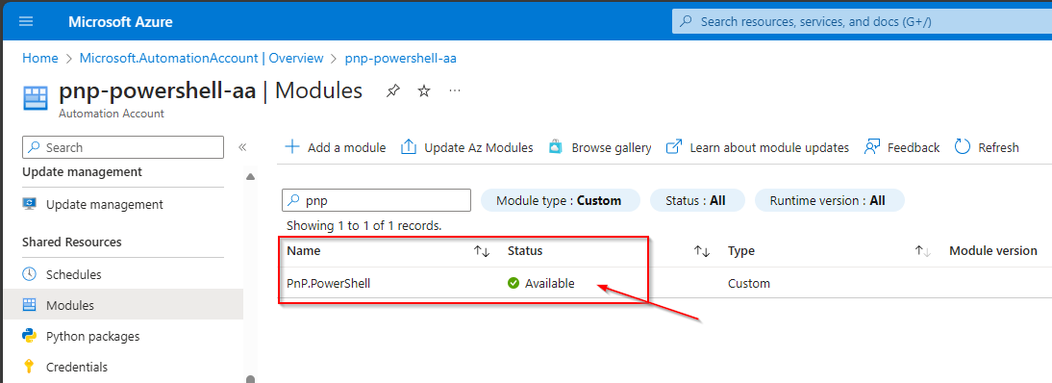Go to Home breadcrumb
Screen dimensions: 1052x383
[40, 59]
